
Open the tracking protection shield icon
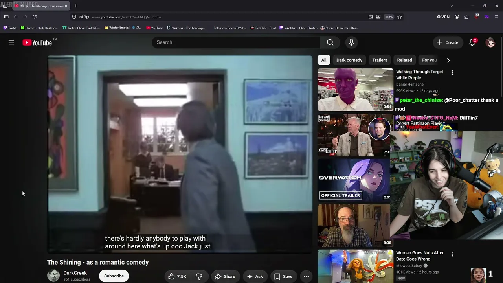point(74,17)
